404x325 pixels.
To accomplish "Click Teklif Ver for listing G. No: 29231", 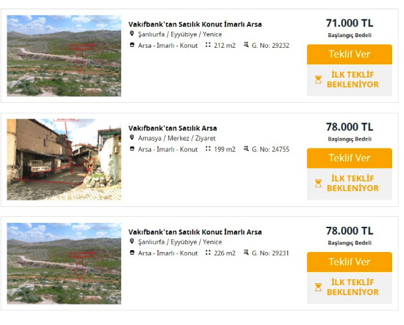I will tap(349, 261).
